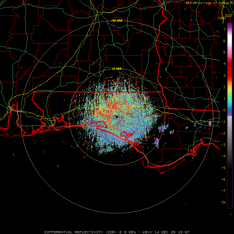Select the "-2" value on the color scale
Viewport: 234px width, 234px height.
(x=223, y=133)
